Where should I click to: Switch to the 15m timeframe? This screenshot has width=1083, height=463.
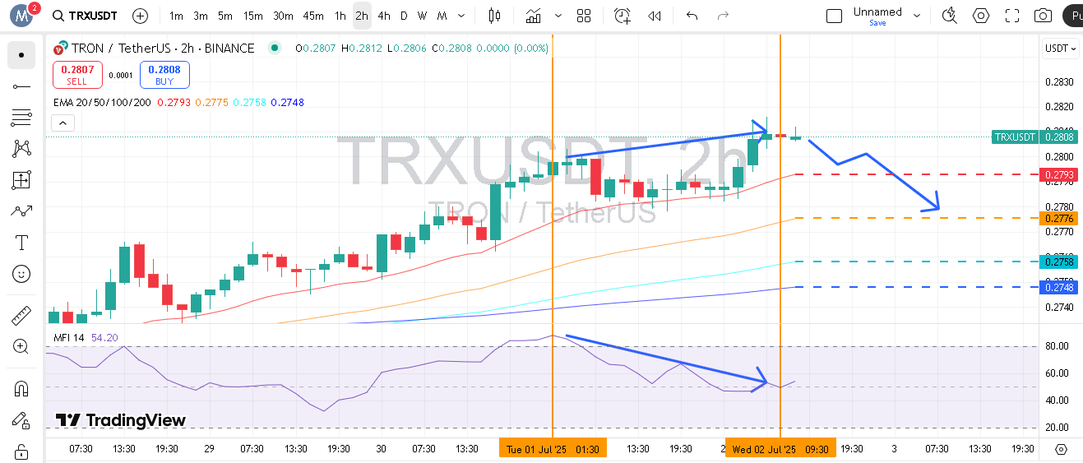coord(253,16)
